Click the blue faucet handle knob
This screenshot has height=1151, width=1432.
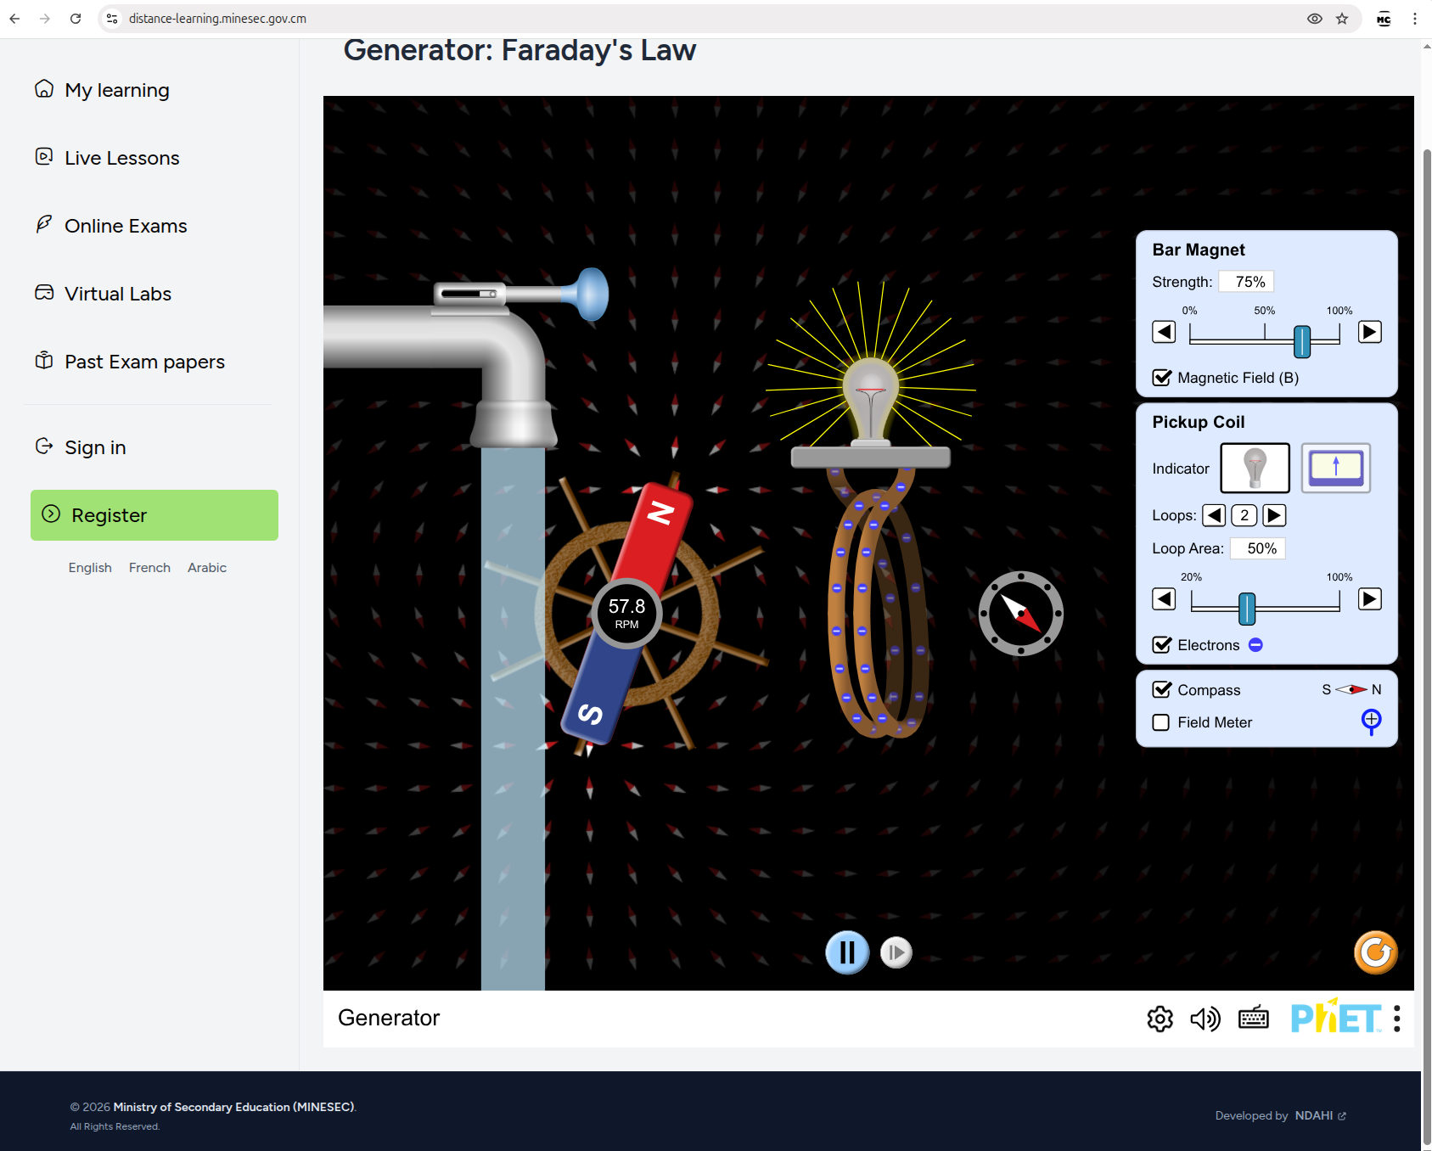tap(592, 294)
